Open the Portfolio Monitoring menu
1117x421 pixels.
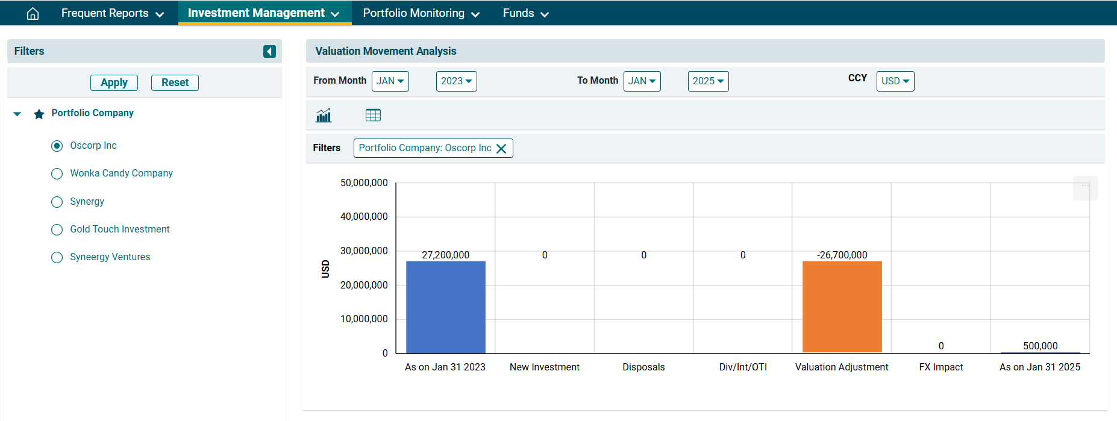[x=421, y=13]
